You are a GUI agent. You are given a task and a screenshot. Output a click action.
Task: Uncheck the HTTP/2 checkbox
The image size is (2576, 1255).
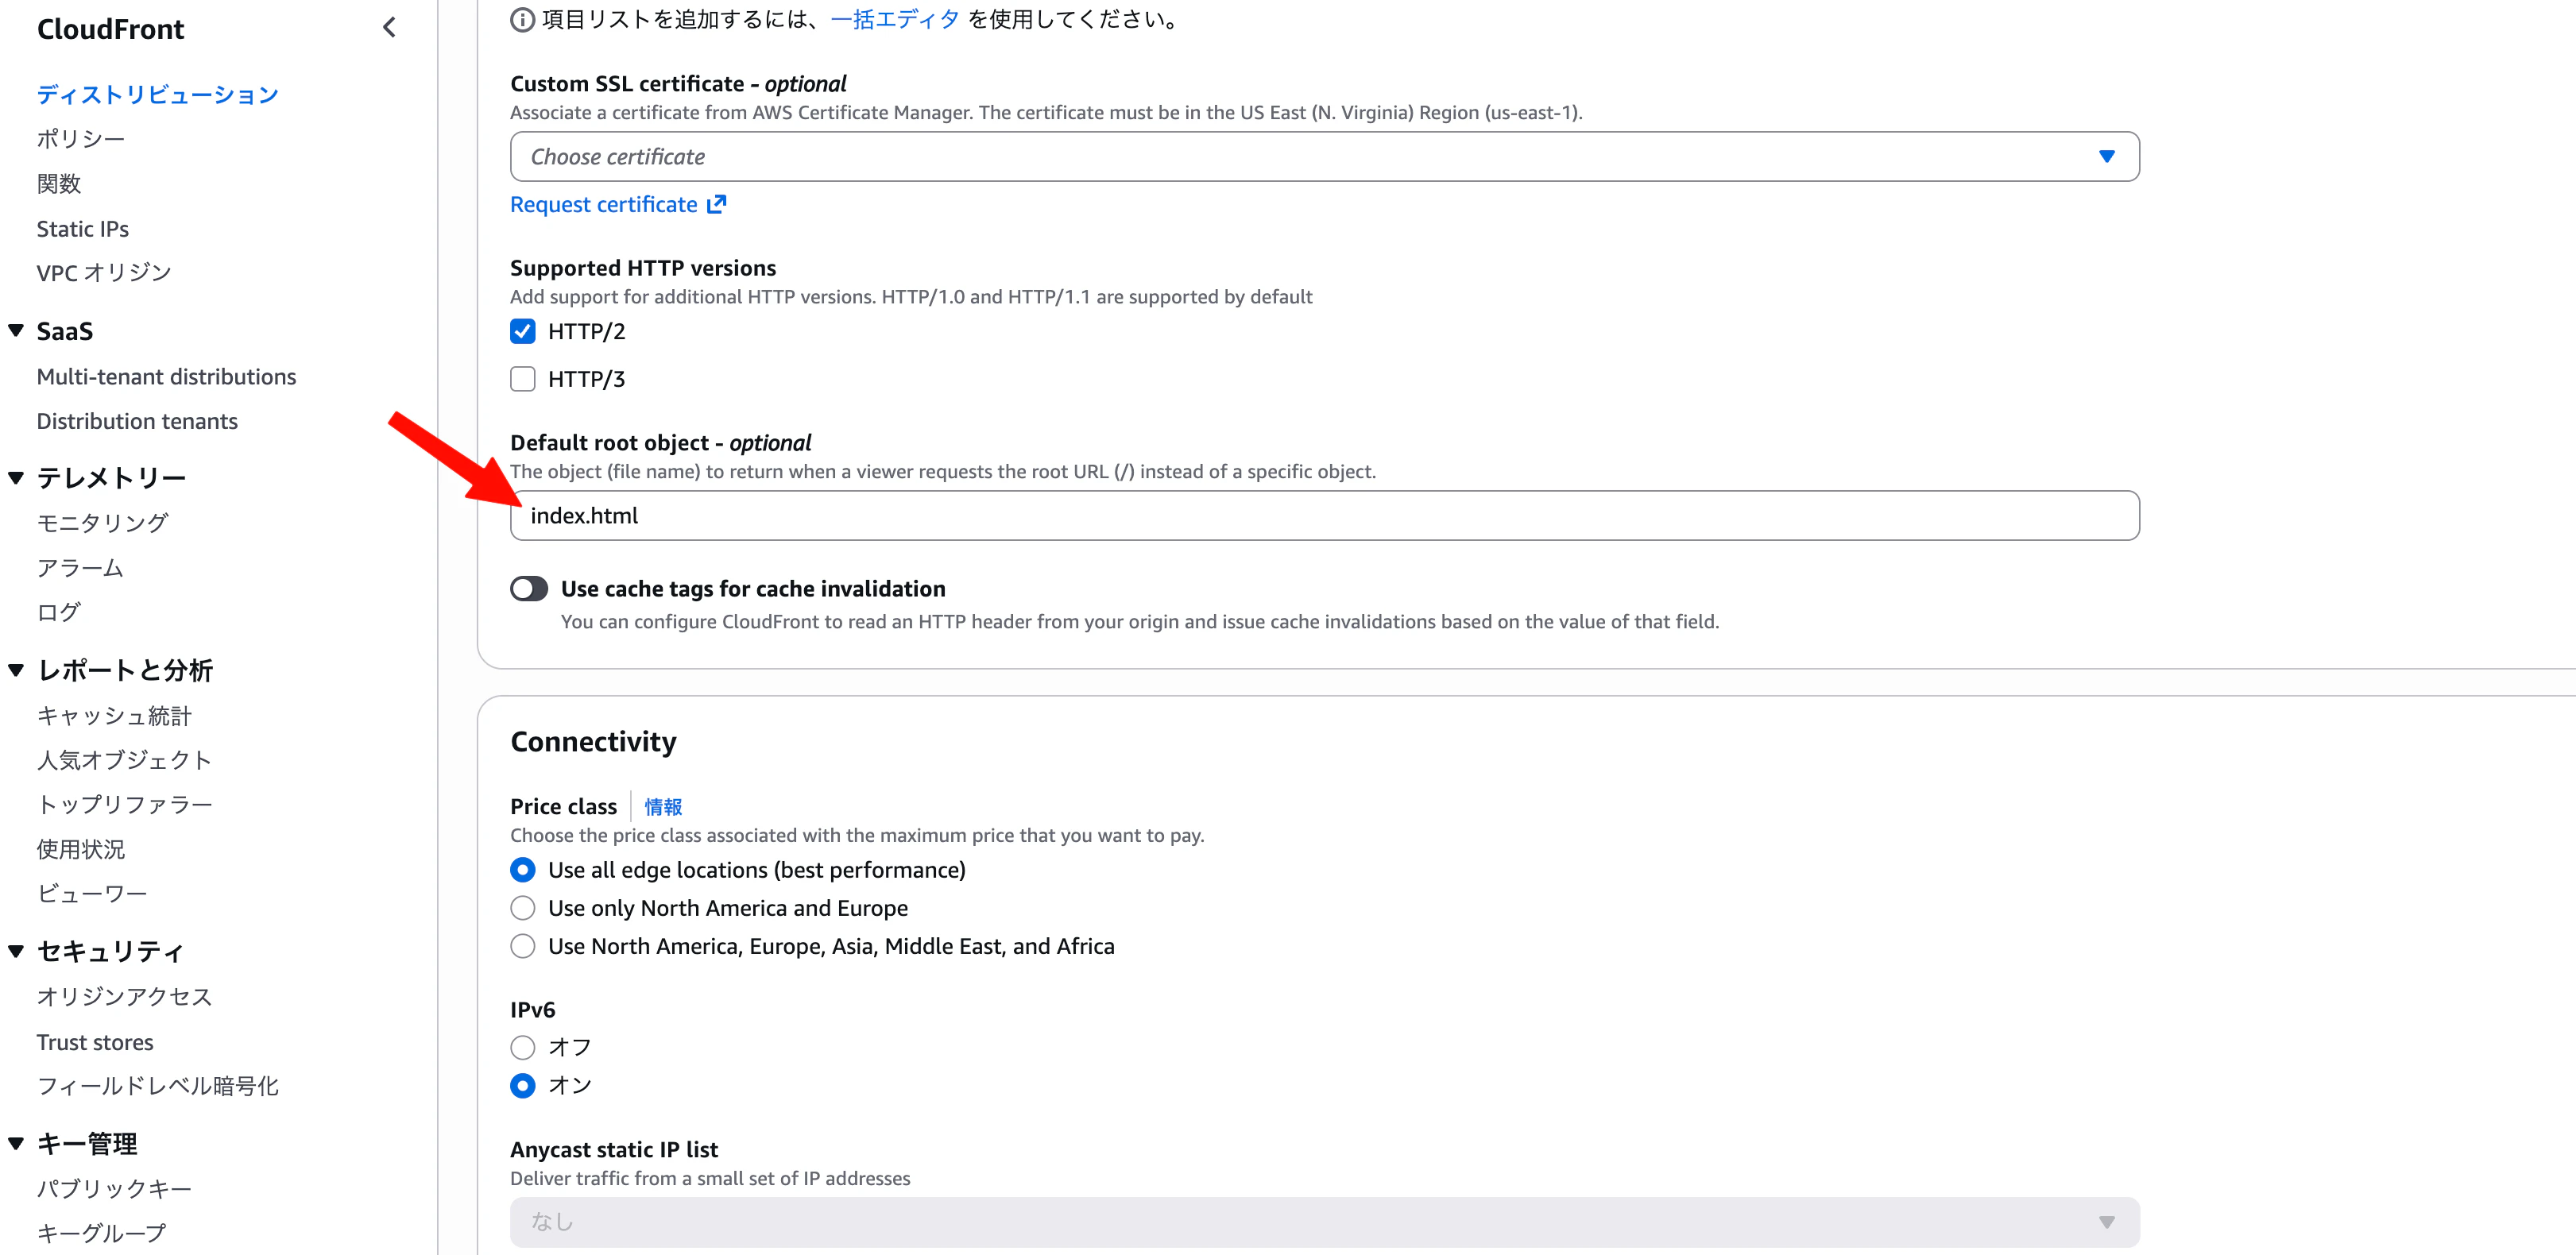pyautogui.click(x=523, y=331)
